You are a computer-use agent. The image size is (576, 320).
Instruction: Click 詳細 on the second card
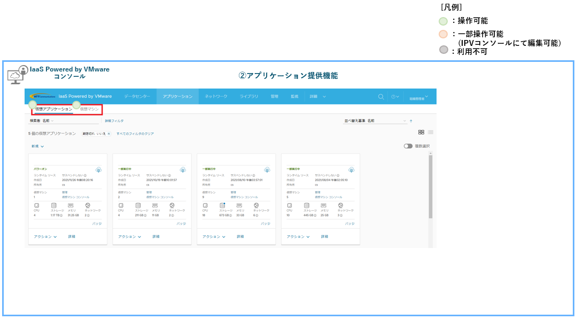click(x=156, y=236)
